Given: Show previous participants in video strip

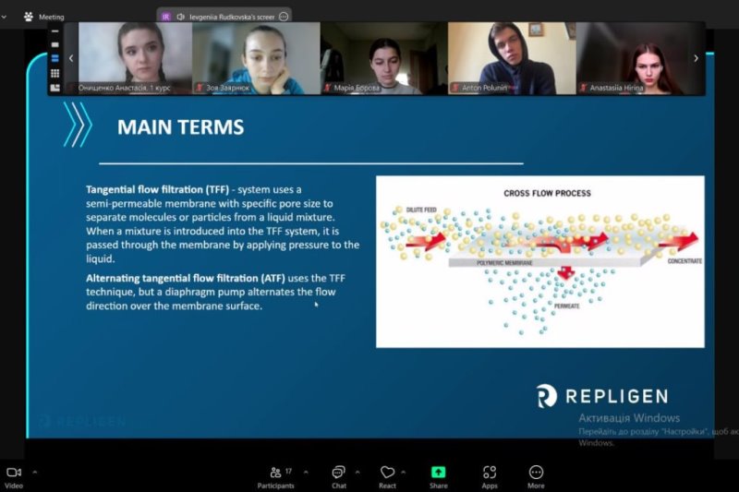Looking at the screenshot, I should [x=71, y=58].
